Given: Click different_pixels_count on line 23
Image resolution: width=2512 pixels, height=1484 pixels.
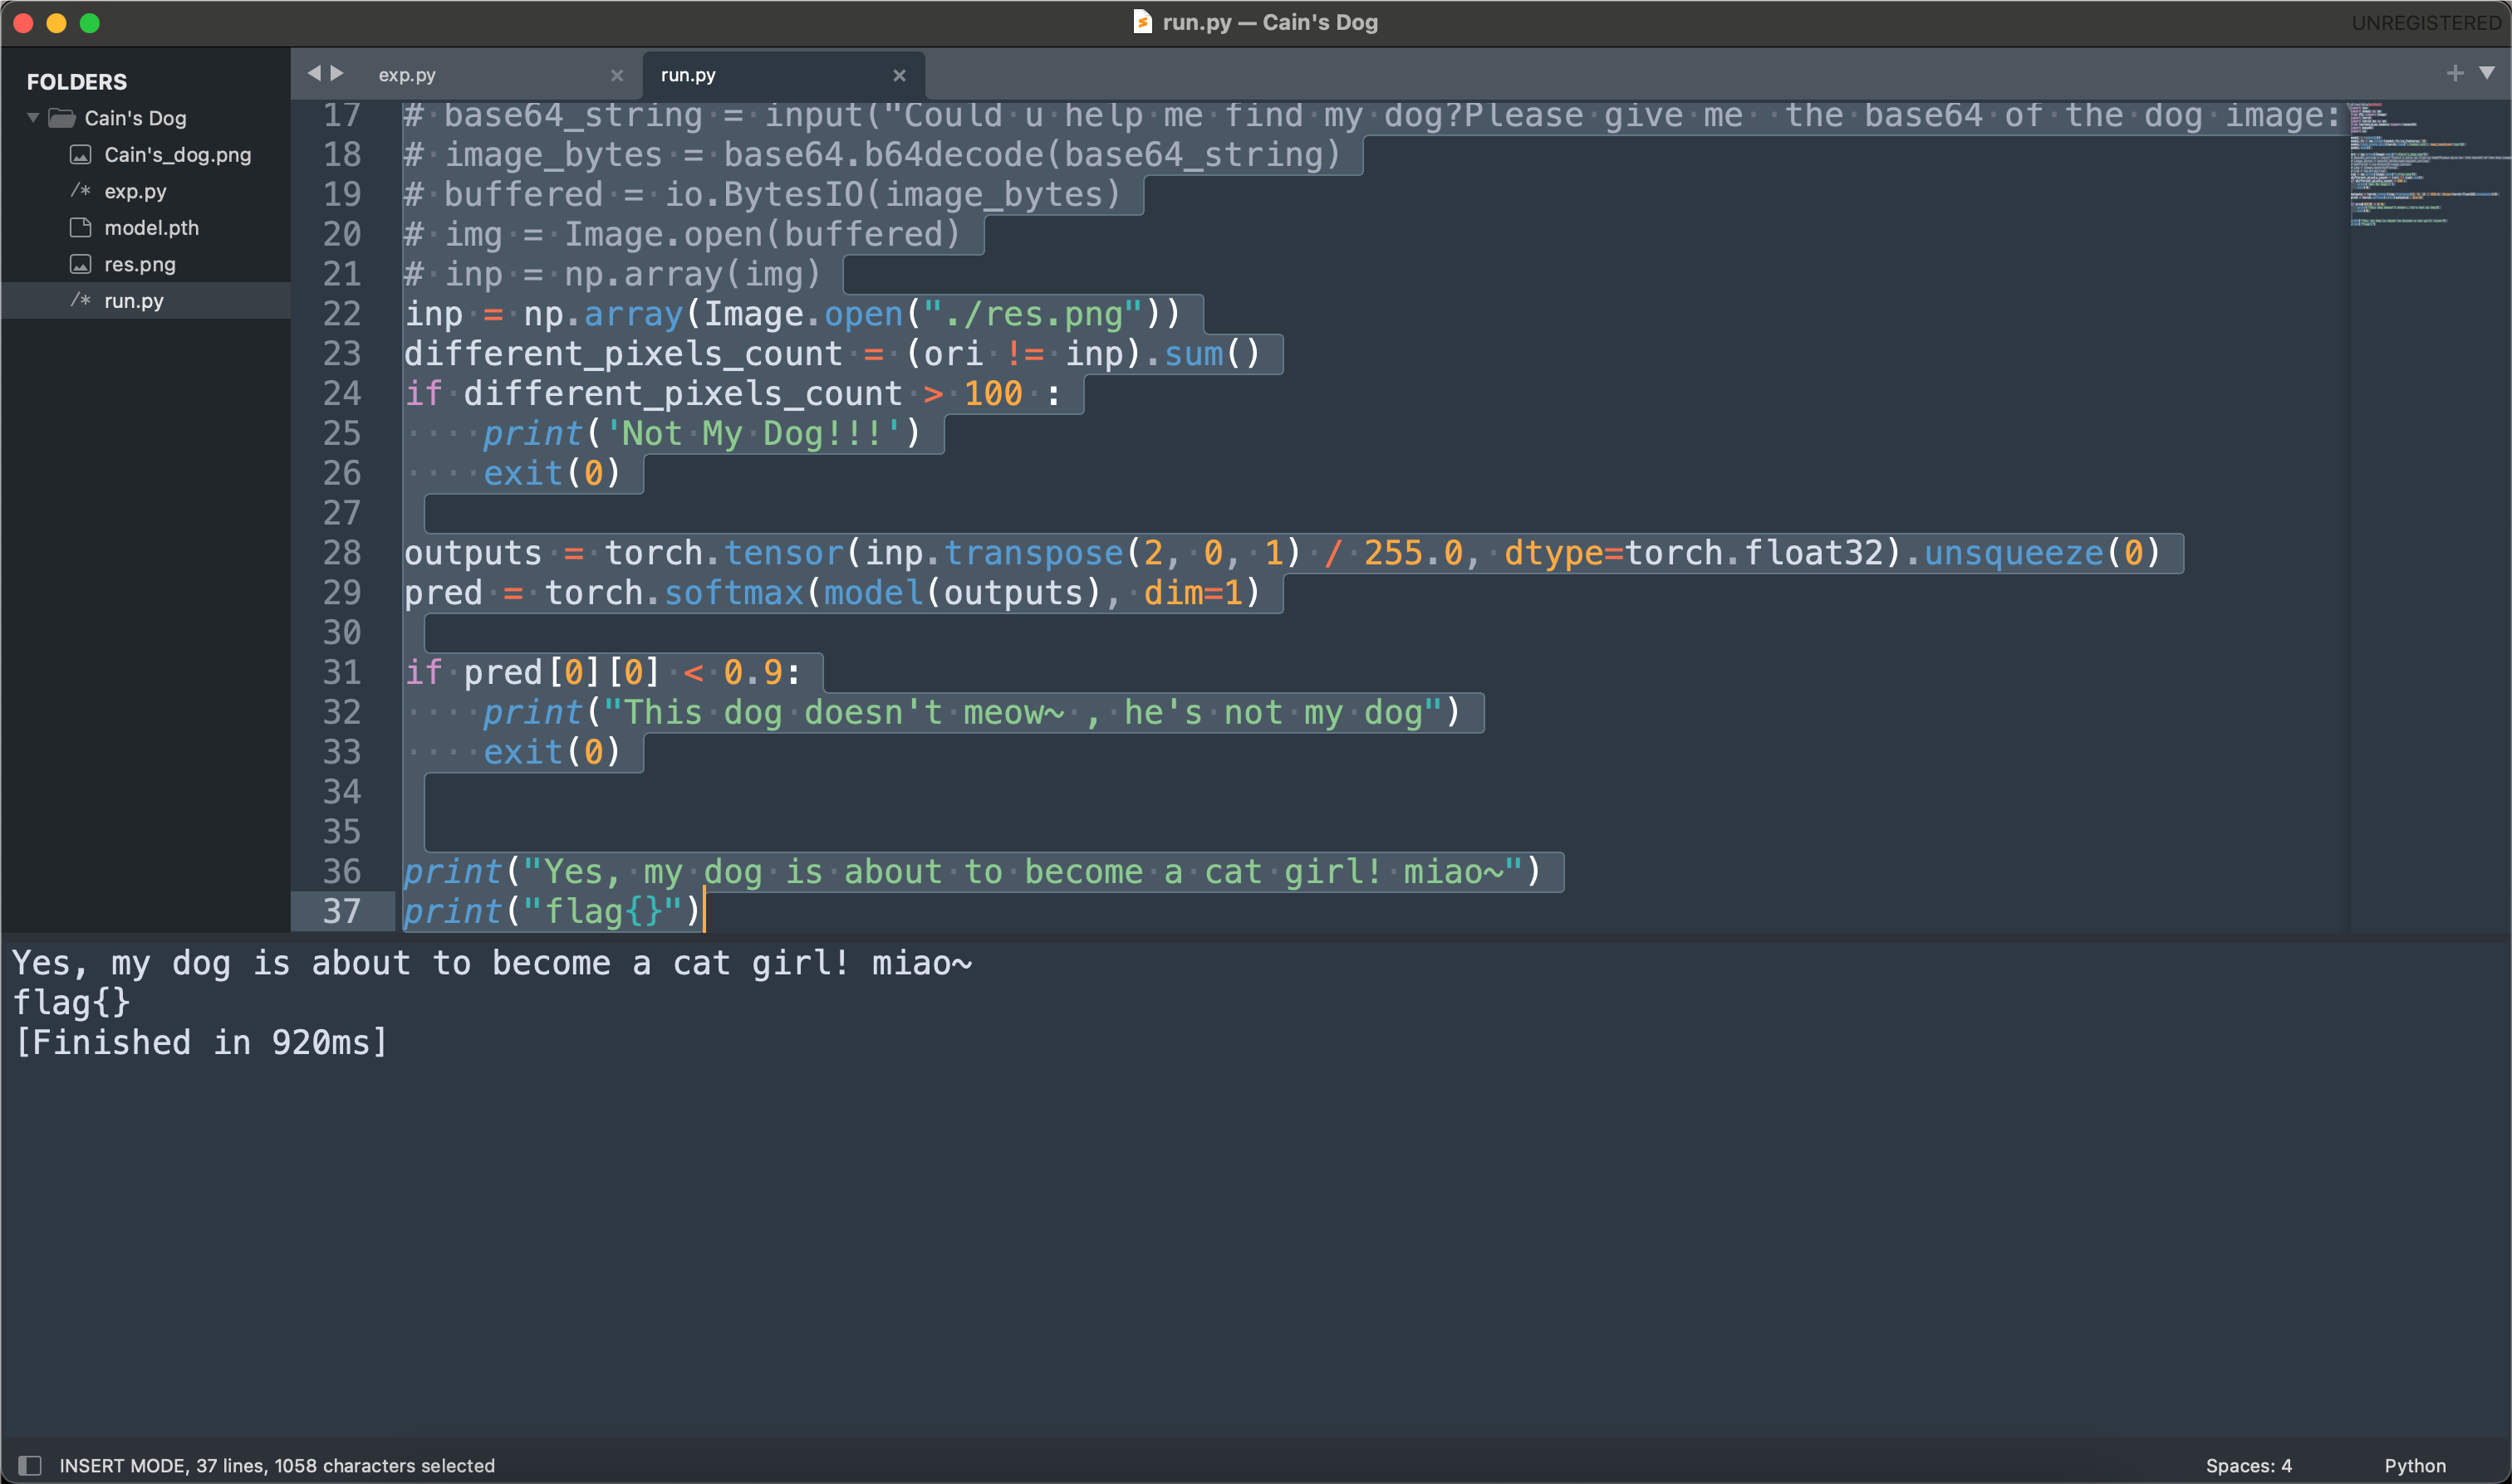Looking at the screenshot, I should pyautogui.click(x=622, y=354).
